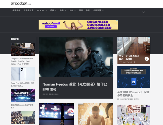Click the arrow circle on wood deck ad
163x125 pixels.
(x=147, y=59)
